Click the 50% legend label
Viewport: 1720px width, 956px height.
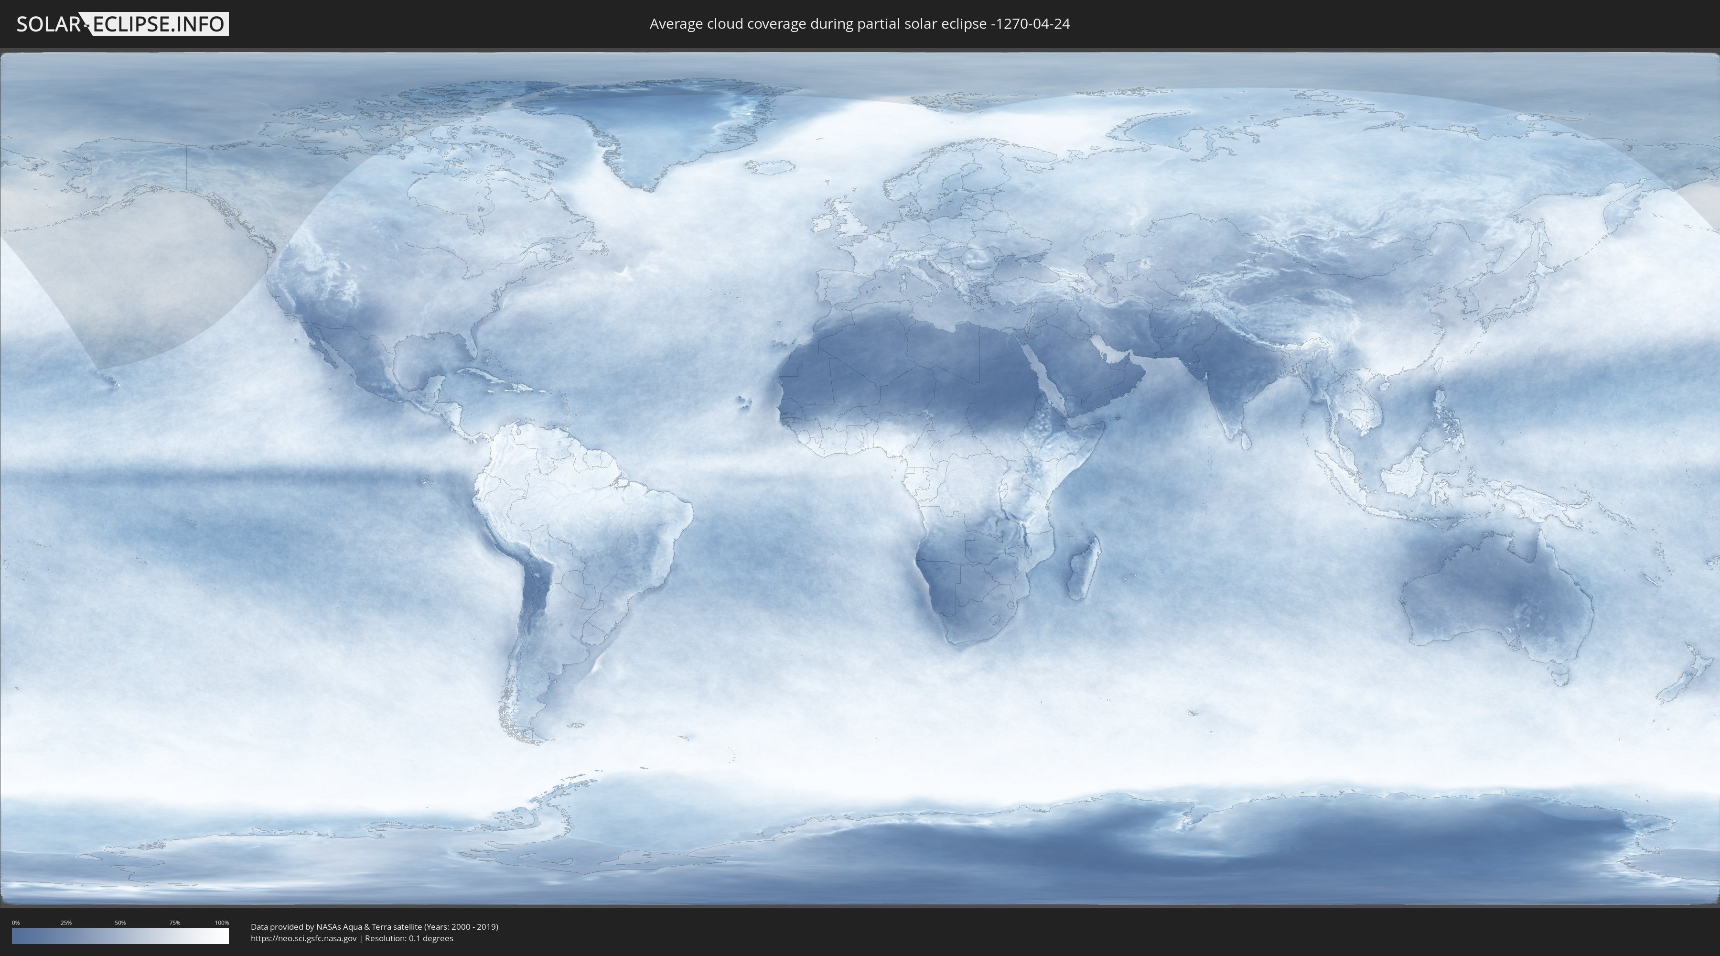[120, 923]
